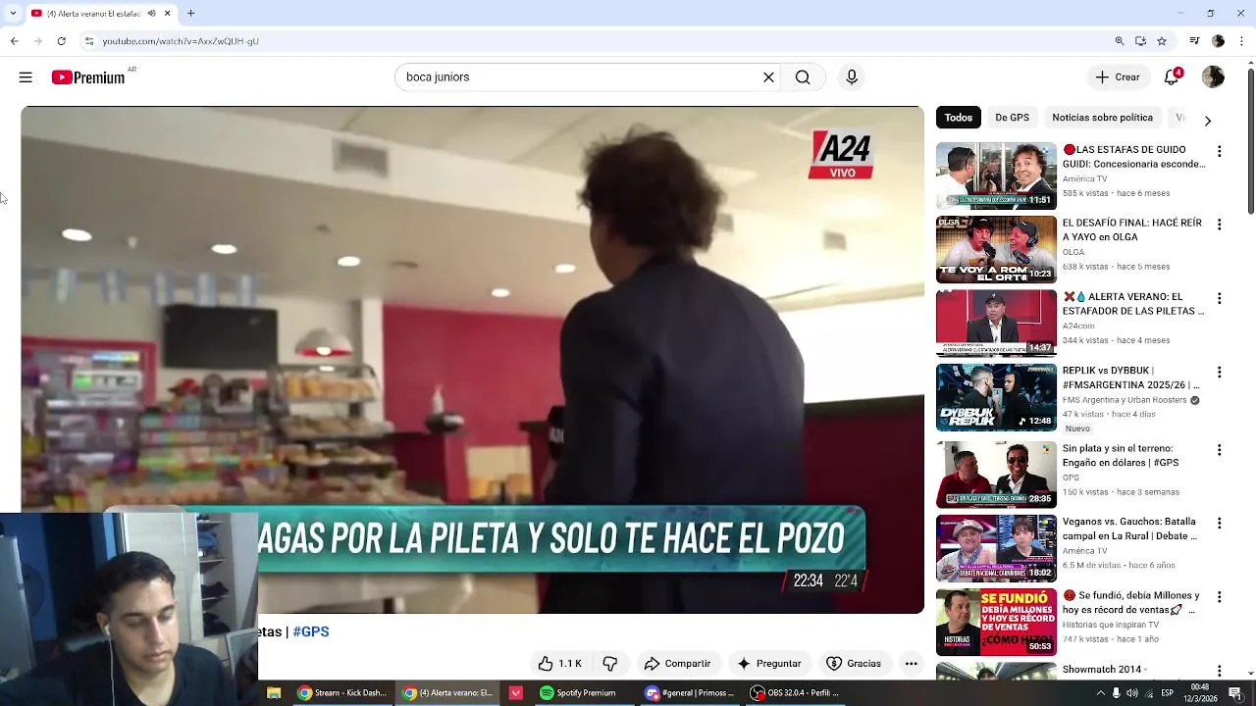1256x706 pixels.
Task: Open options for Veganos vs. Gauchos video
Action: click(1219, 524)
